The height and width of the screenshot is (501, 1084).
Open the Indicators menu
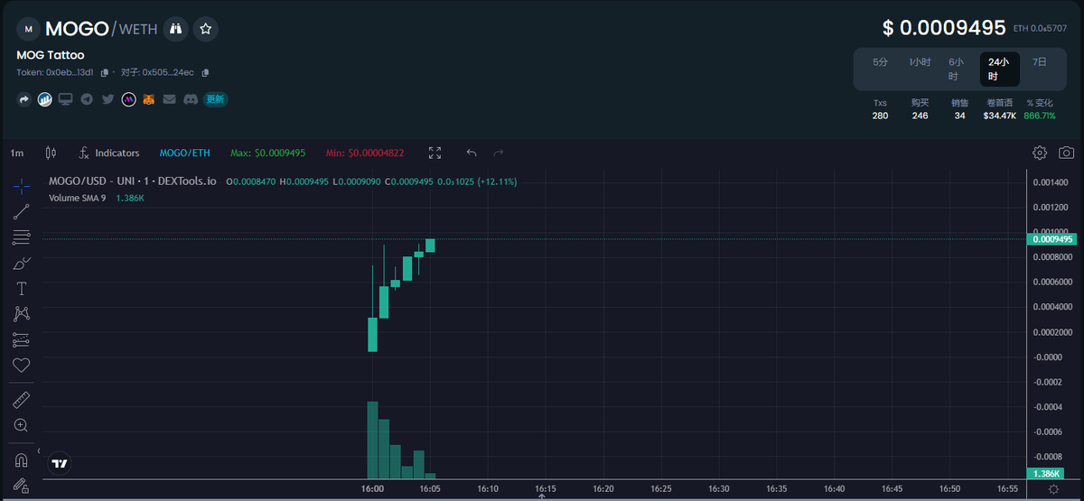point(108,153)
